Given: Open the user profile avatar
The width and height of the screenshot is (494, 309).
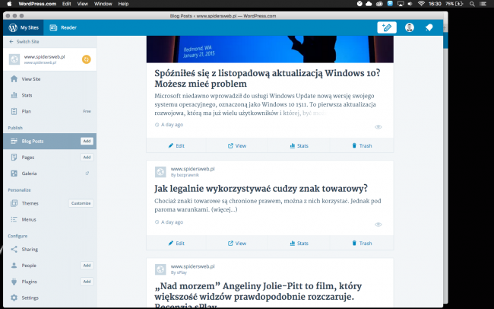Looking at the screenshot, I should pyautogui.click(x=409, y=27).
